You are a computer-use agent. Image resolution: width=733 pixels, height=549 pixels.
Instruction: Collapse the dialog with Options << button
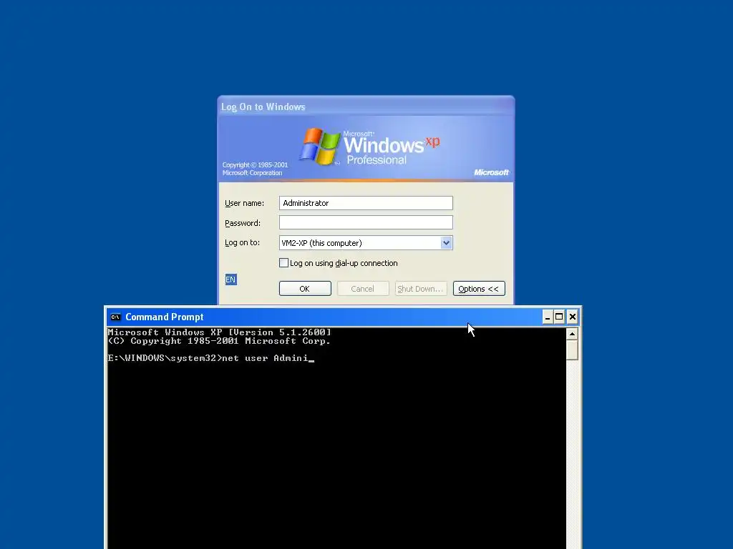click(x=479, y=289)
